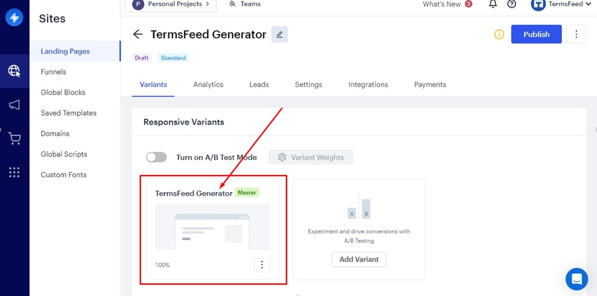Click the Teams people icon

coord(233,4)
